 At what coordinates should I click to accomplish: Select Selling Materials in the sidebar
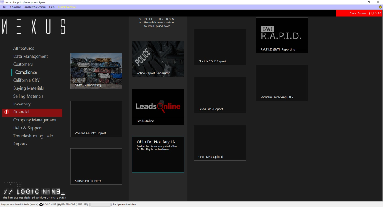pos(28,96)
